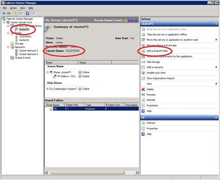Select Manage shares and storage
Image resolution: width=220 pixels, height=180 pixels.
coord(162,45)
